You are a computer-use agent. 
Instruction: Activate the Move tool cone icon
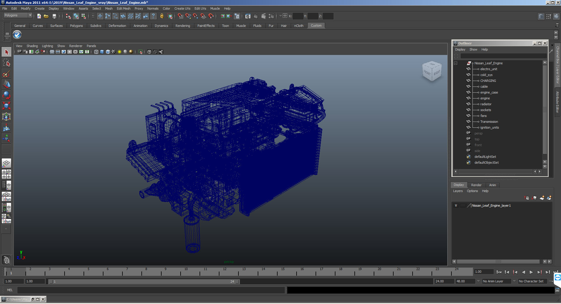tap(6, 84)
